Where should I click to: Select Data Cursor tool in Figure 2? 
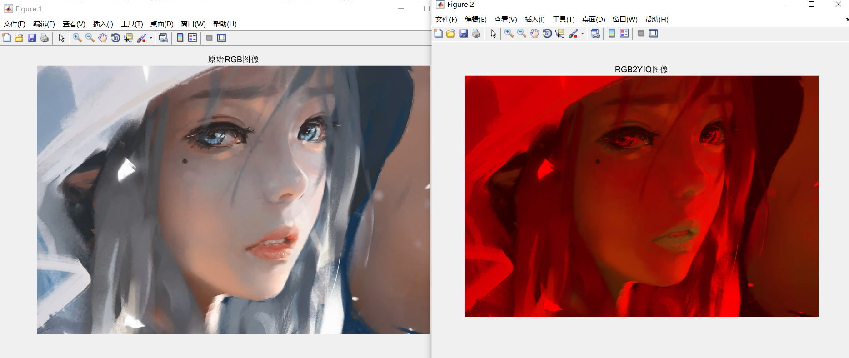coord(560,33)
